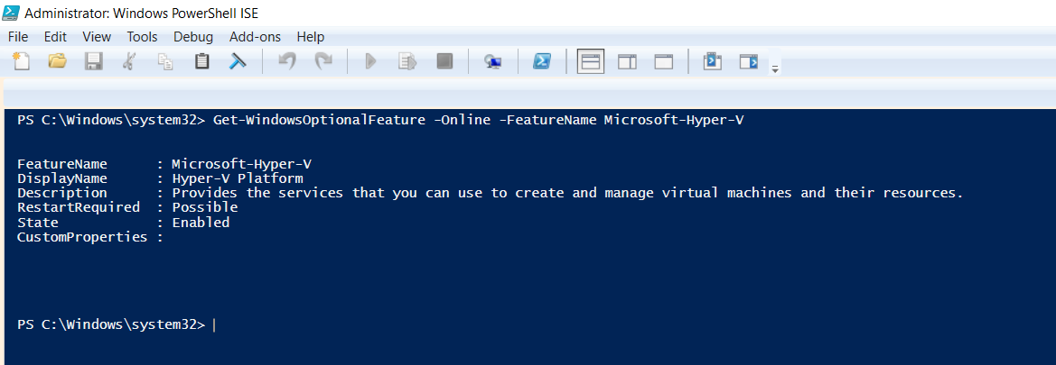
Task: Click the Redo arrow icon
Action: [324, 62]
